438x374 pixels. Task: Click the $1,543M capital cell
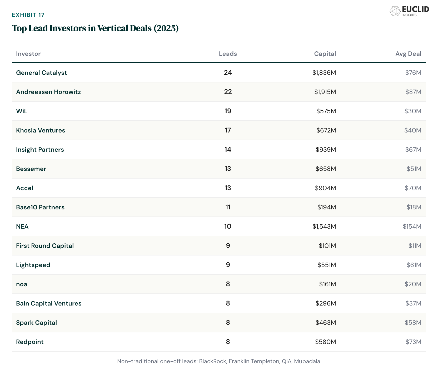coord(324,227)
